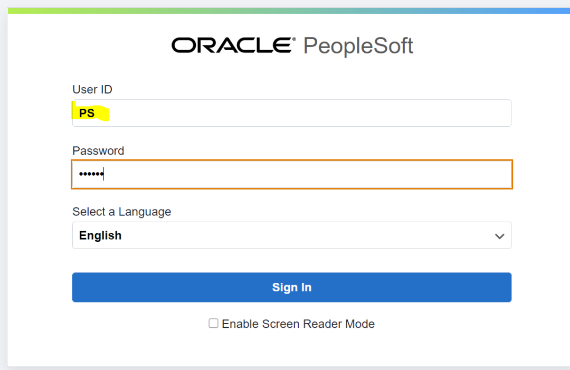Click the Sign In button

291,287
